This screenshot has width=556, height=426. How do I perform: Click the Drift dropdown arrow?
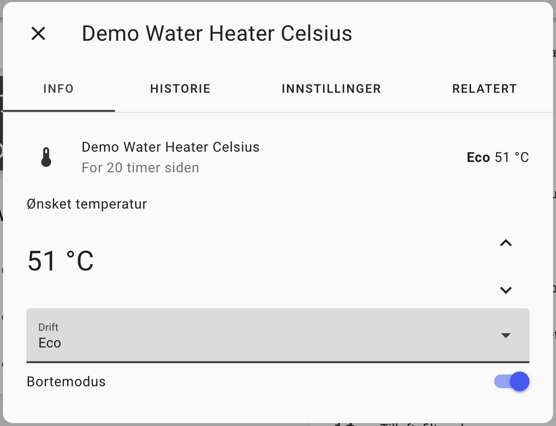point(505,335)
